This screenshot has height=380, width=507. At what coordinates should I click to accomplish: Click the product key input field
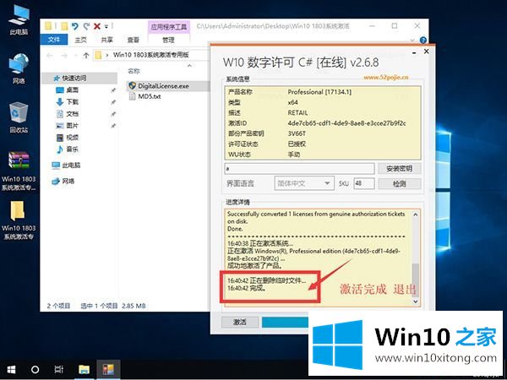click(299, 168)
